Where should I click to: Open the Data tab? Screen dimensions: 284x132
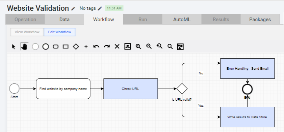pos(64,20)
